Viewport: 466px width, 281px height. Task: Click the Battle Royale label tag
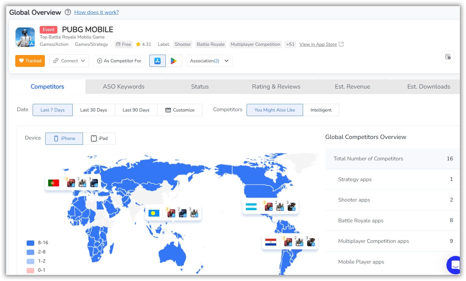211,44
